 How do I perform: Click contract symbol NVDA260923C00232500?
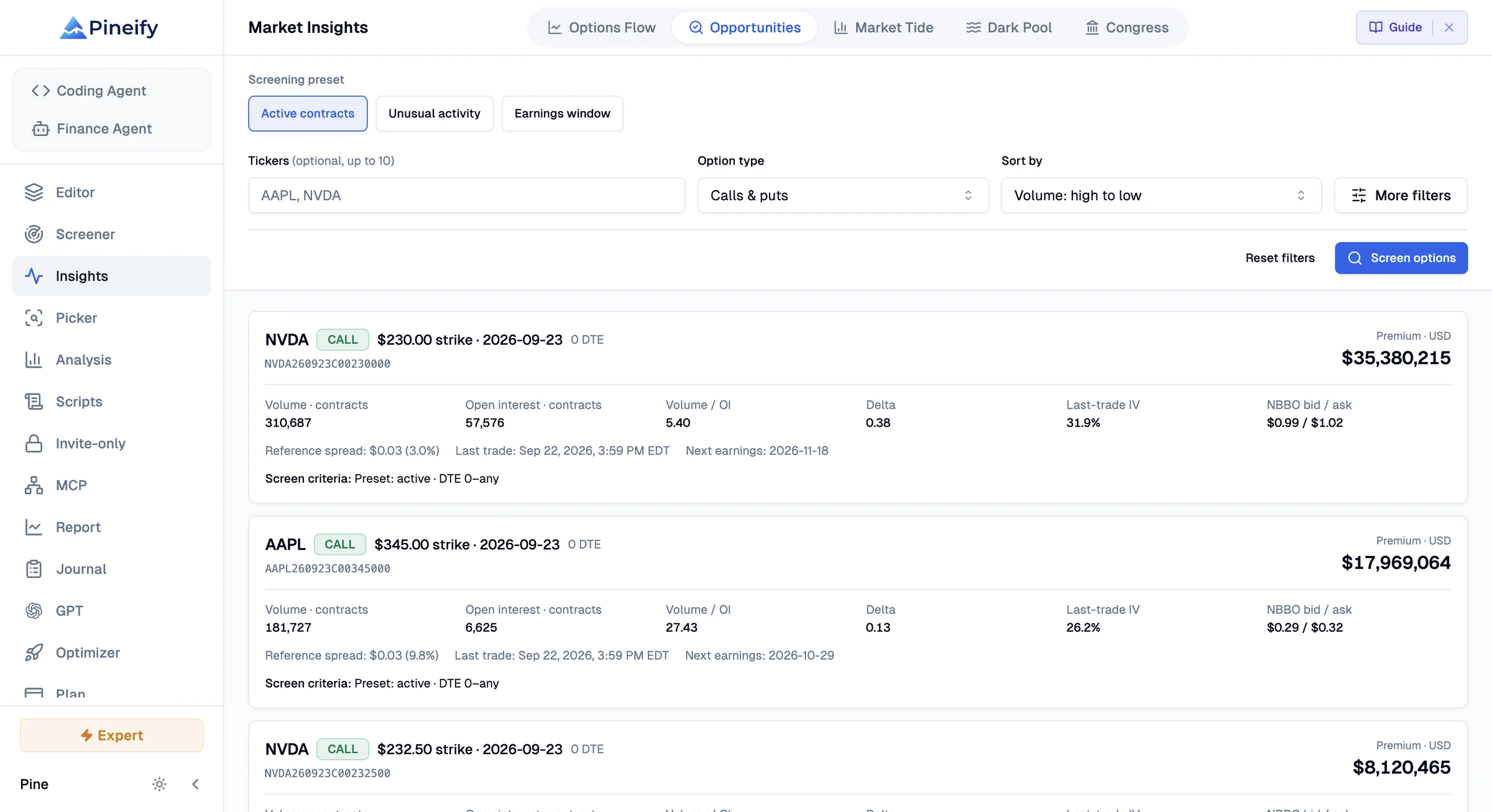[328, 773]
